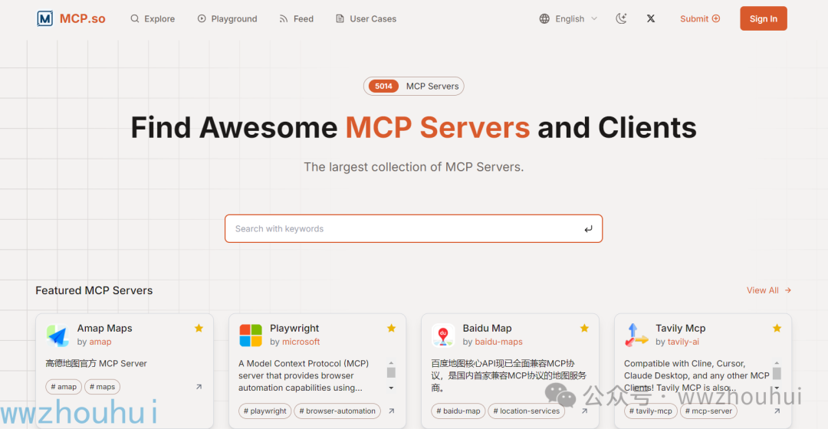Open the Baidu Map card title

pos(487,328)
